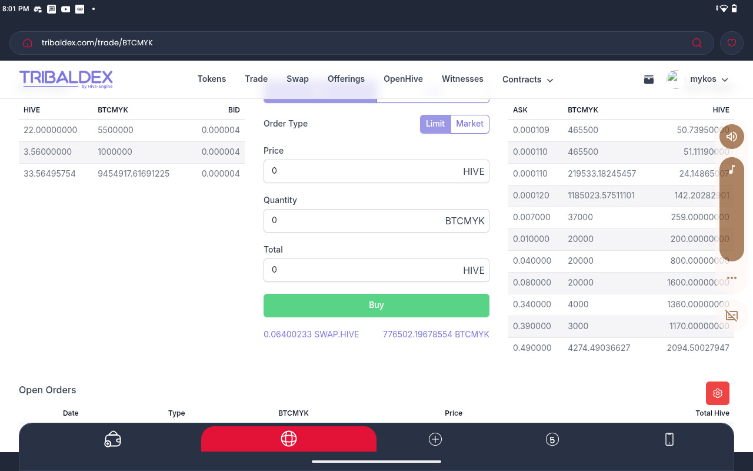Click the wallet icon in the header

point(649,79)
